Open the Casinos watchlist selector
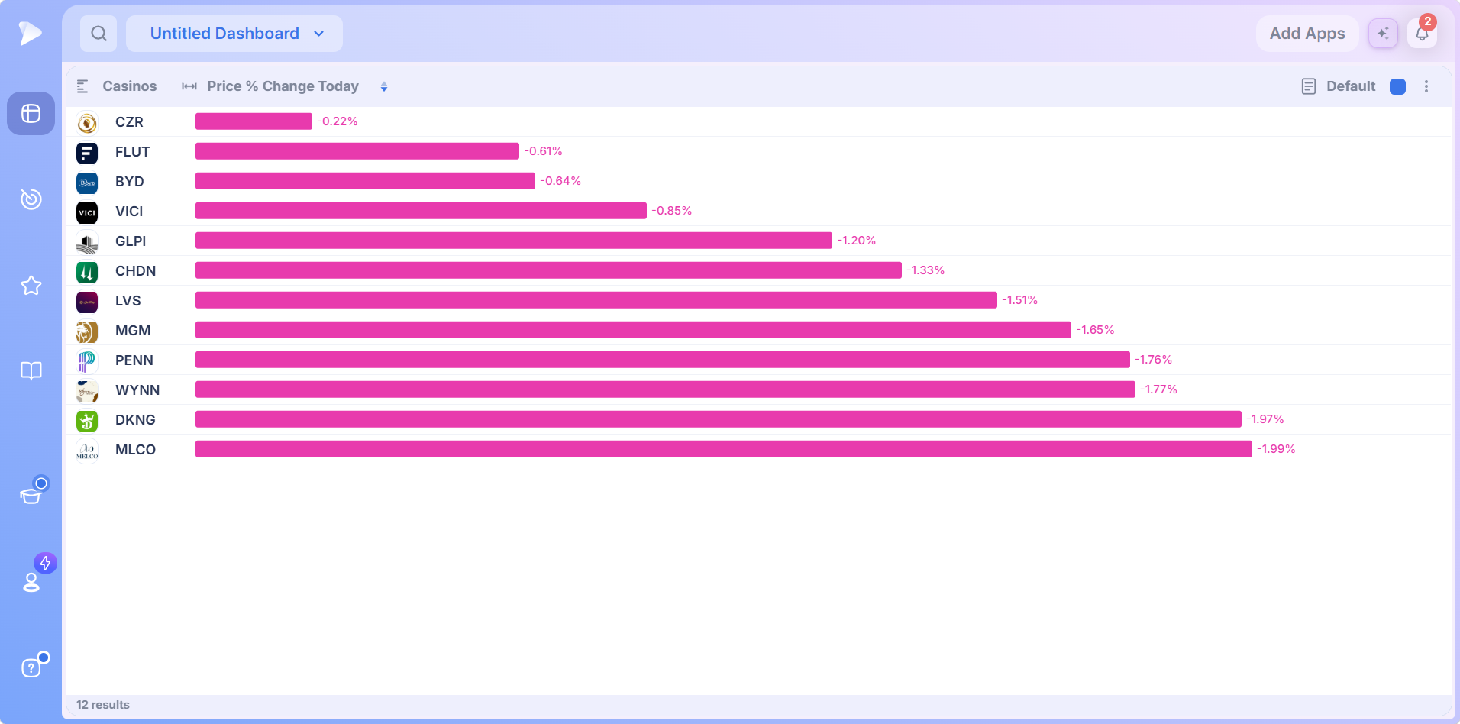Image resolution: width=1460 pixels, height=724 pixels. pos(130,86)
